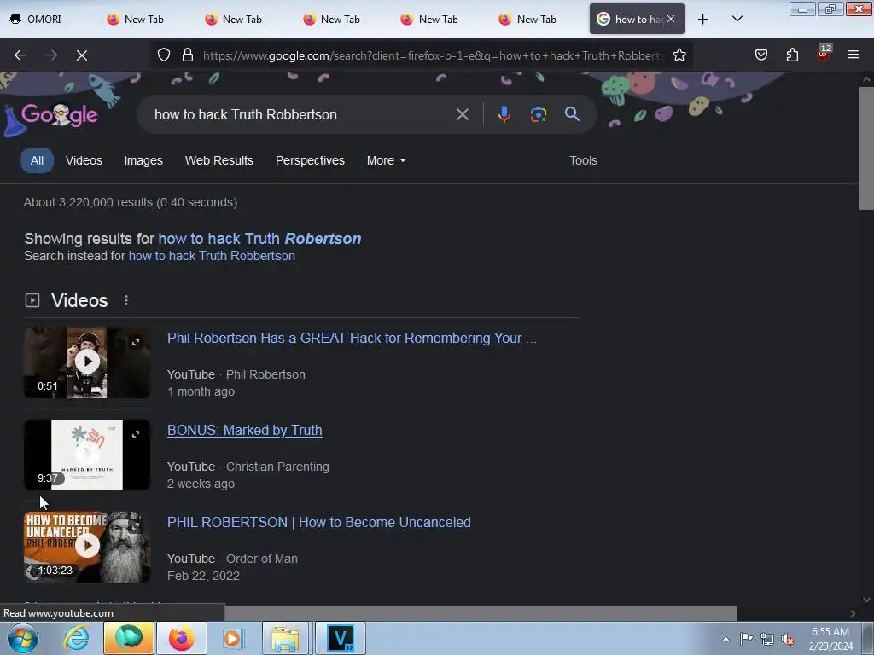
Task: Select the Videos search filter
Action: tap(84, 160)
